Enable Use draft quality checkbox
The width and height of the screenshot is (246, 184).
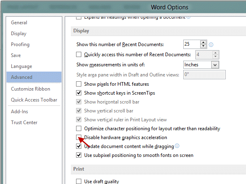coord(78,181)
